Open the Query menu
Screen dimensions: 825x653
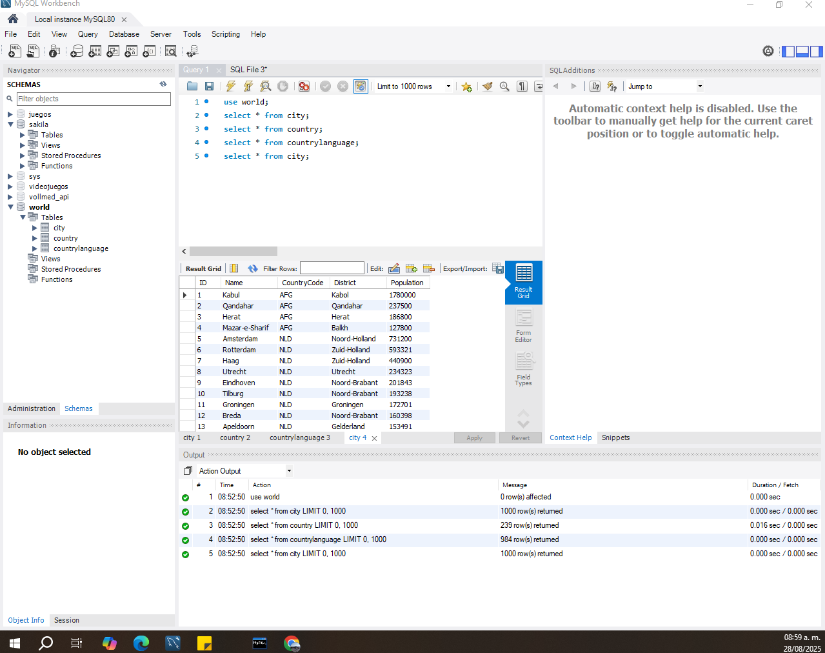(88, 34)
